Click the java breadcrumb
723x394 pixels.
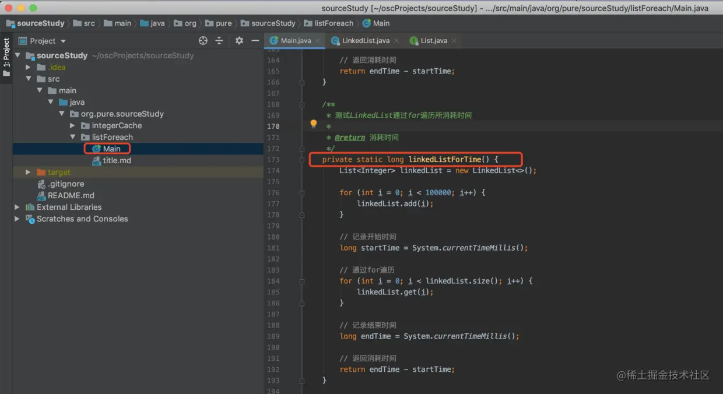click(x=152, y=23)
